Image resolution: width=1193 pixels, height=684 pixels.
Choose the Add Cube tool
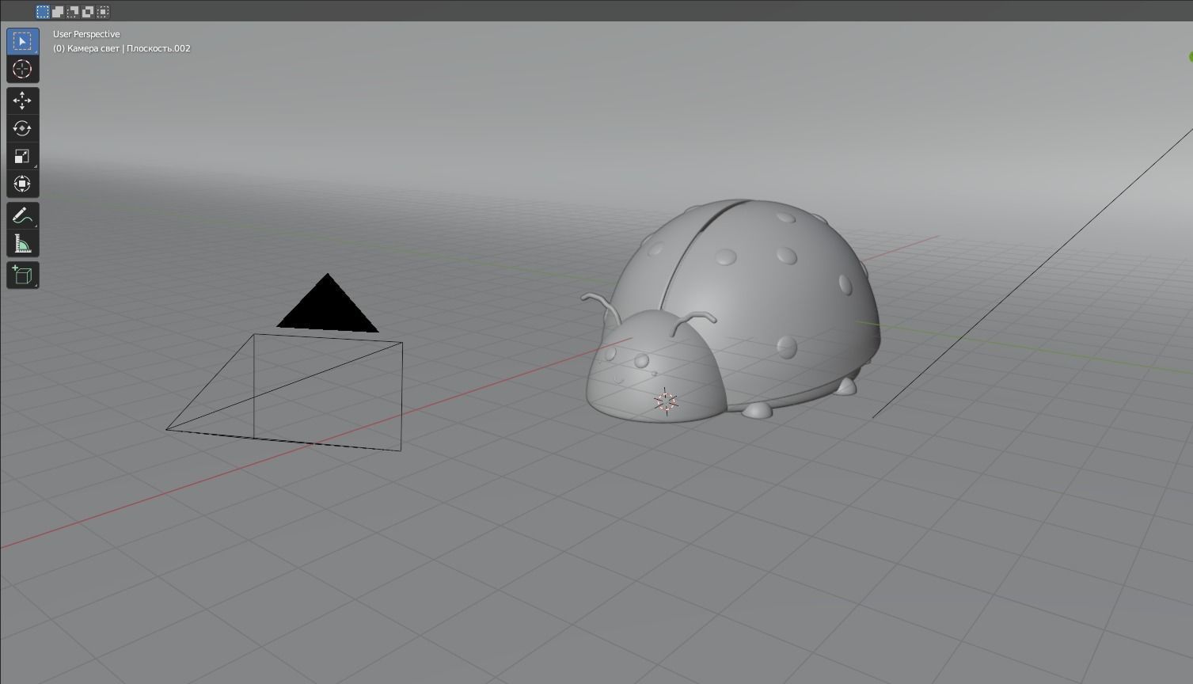click(x=22, y=275)
